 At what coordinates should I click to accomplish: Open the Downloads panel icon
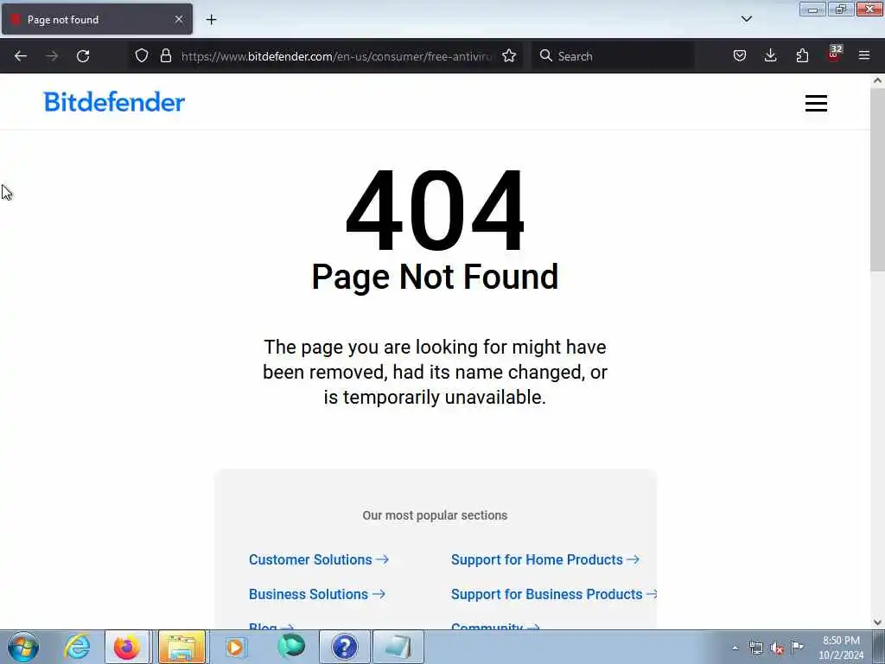[x=770, y=56]
